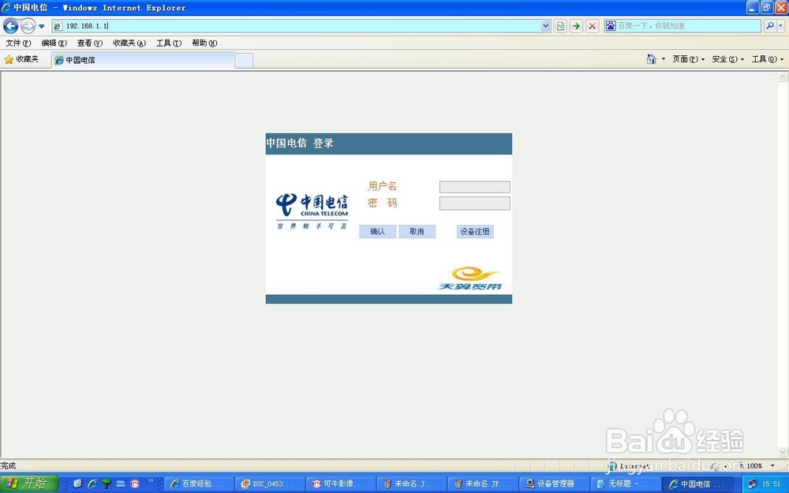Open the 工具(O) command bar dropdown

click(768, 59)
